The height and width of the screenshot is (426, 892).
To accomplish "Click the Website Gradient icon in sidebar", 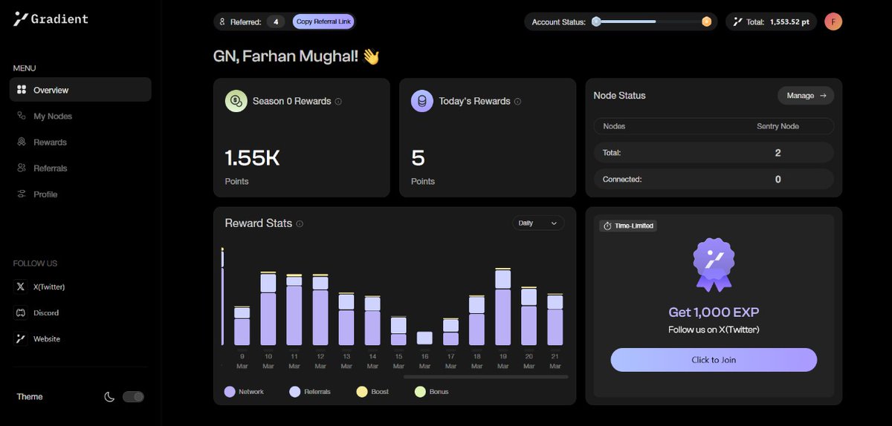I will click(x=21, y=338).
